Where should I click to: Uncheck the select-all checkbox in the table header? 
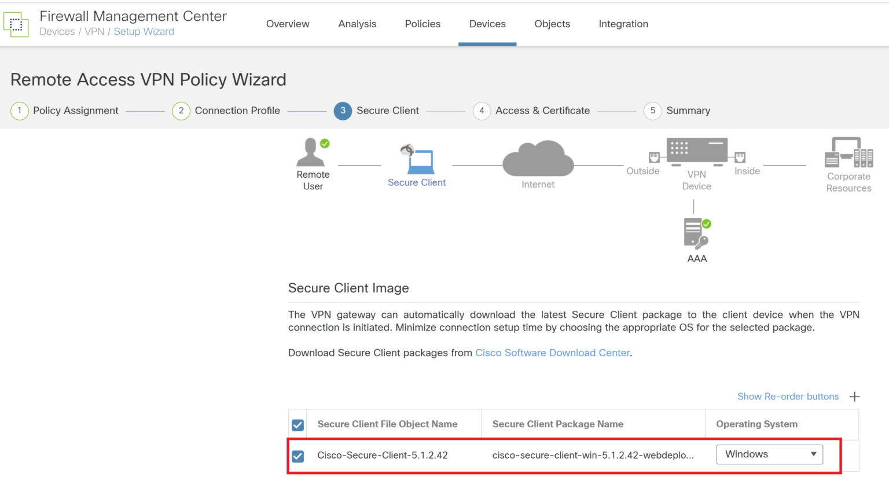tap(297, 424)
